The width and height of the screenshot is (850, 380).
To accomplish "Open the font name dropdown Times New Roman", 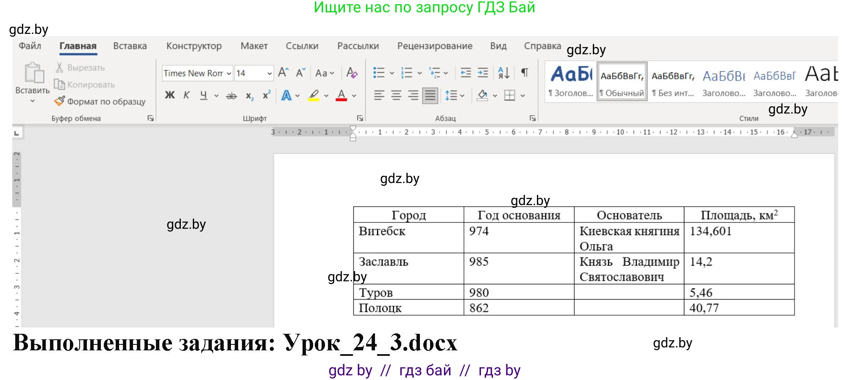I will [x=229, y=73].
